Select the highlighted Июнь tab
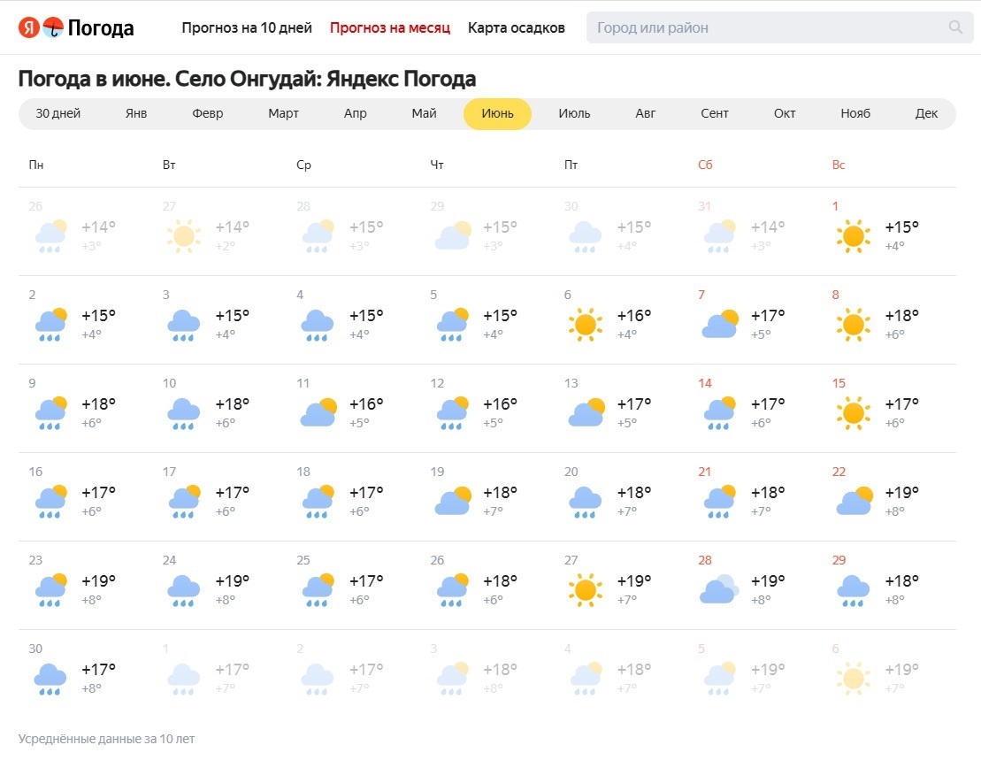Screen dimensions: 981x768 pos(497,114)
